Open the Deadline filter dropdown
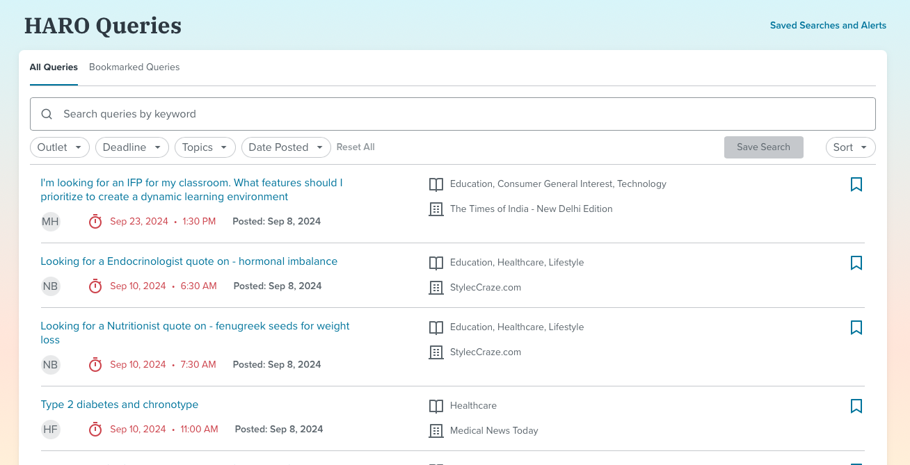This screenshot has width=910, height=465. (x=132, y=147)
